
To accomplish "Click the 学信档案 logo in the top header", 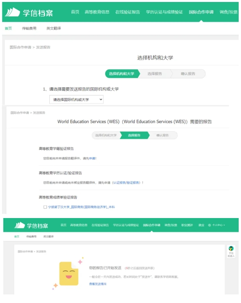I will tap(29, 12).
